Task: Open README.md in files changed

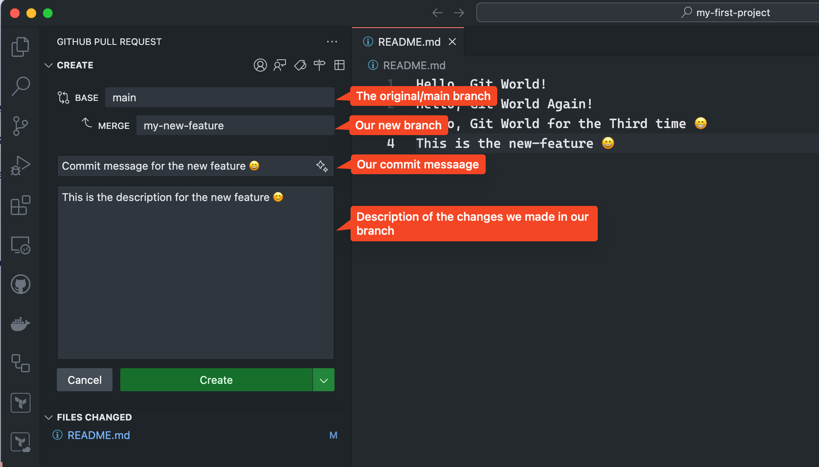Action: (98, 435)
